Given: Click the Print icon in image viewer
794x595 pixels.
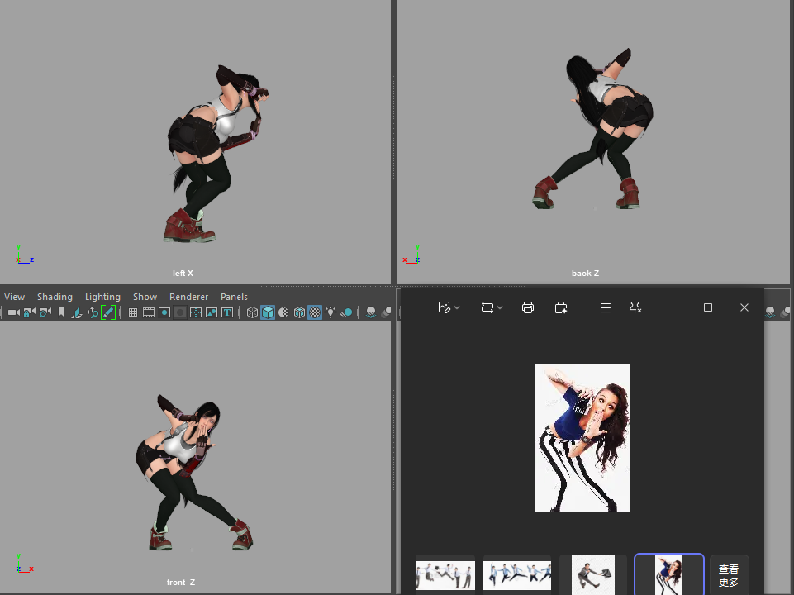Looking at the screenshot, I should pos(528,307).
